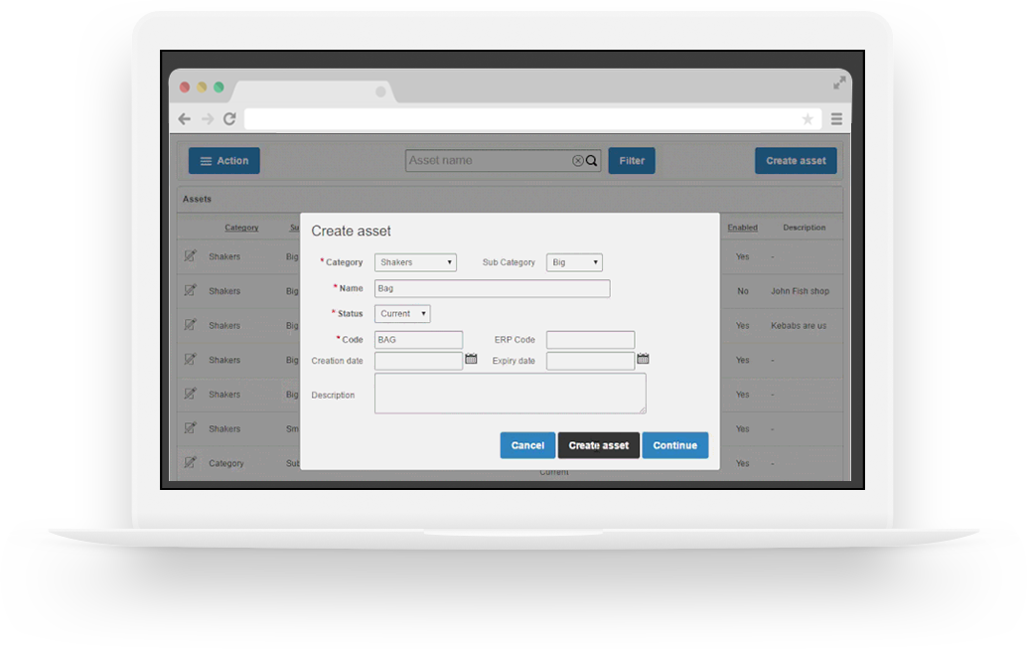Image resolution: width=1027 pixels, height=649 pixels.
Task: Open the Sub Category dropdown showing Big
Action: coord(574,262)
